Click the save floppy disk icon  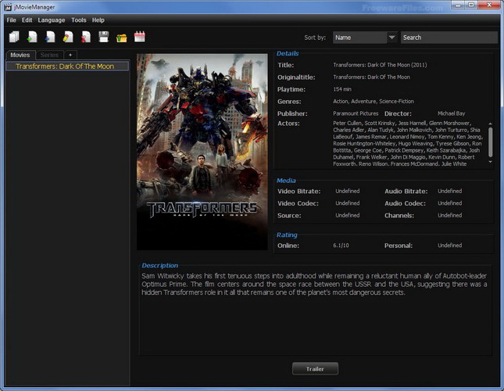103,37
